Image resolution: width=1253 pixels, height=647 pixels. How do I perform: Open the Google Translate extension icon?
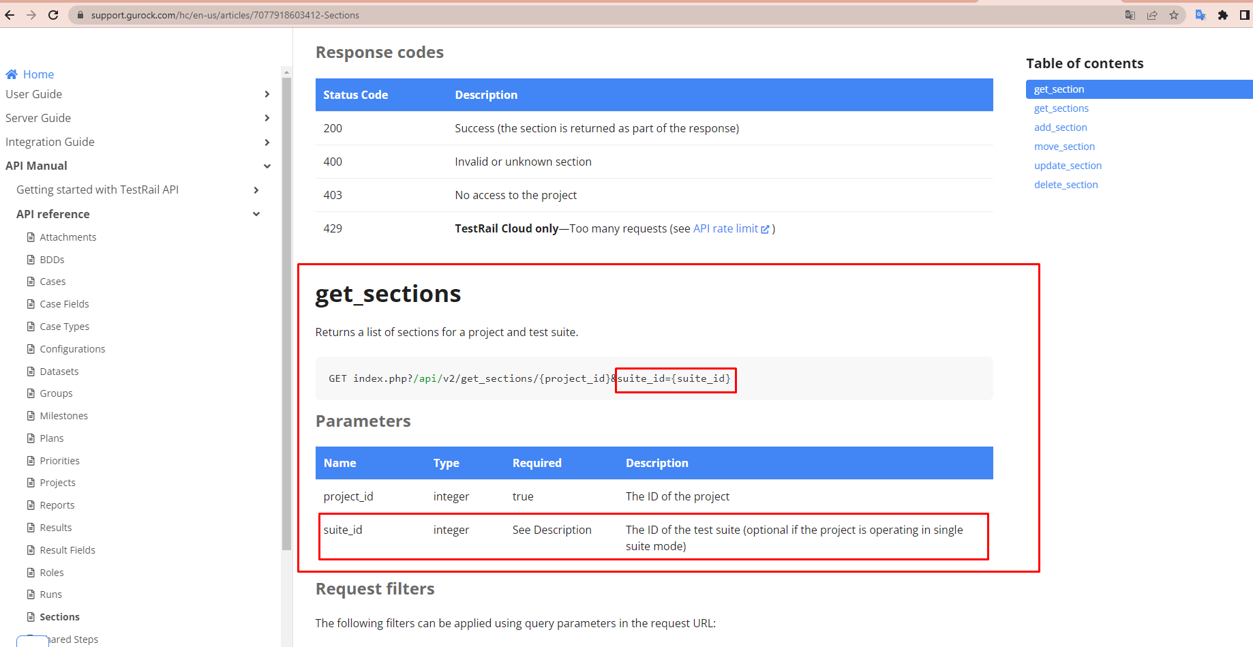click(x=1201, y=15)
